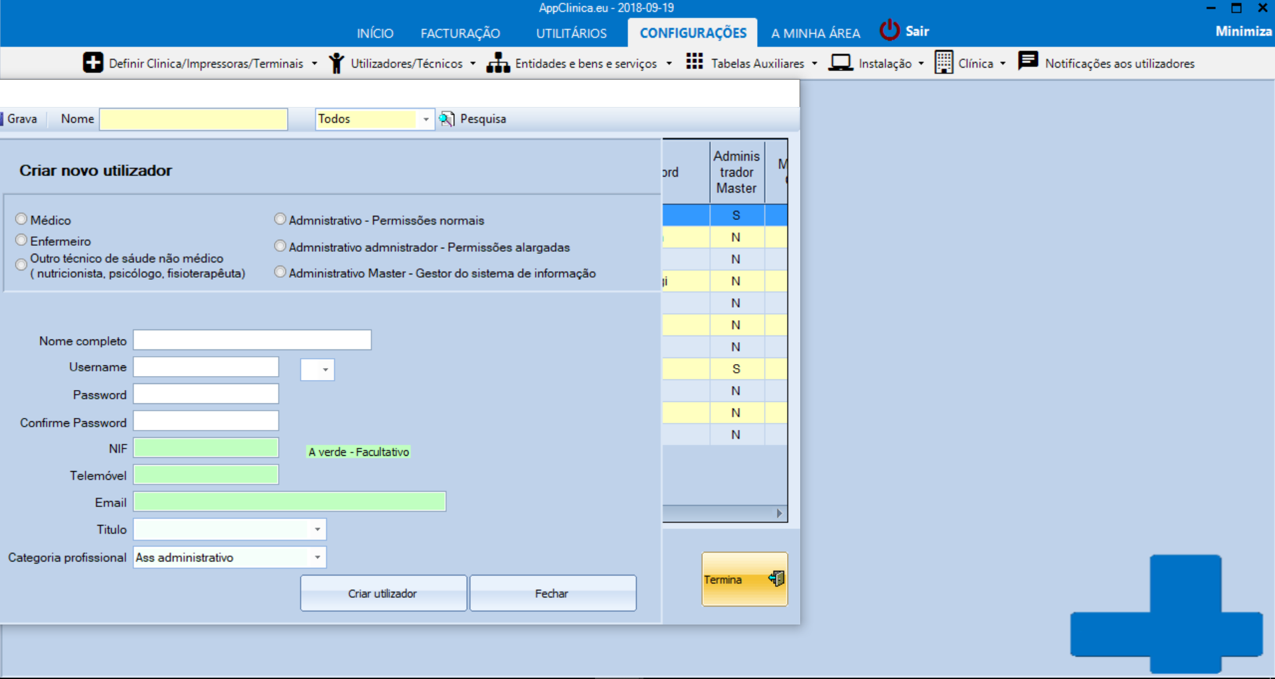Click the Pesquisa label
The image size is (1275, 679).
click(x=483, y=119)
